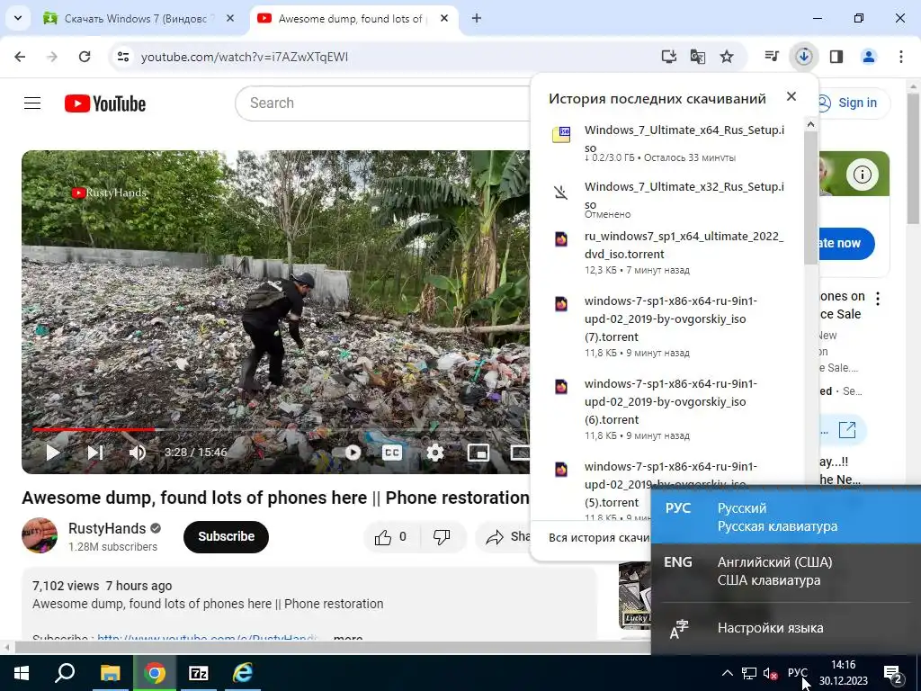Image resolution: width=921 pixels, height=691 pixels.
Task: Open the media controls icon in toolbar
Action: click(772, 57)
